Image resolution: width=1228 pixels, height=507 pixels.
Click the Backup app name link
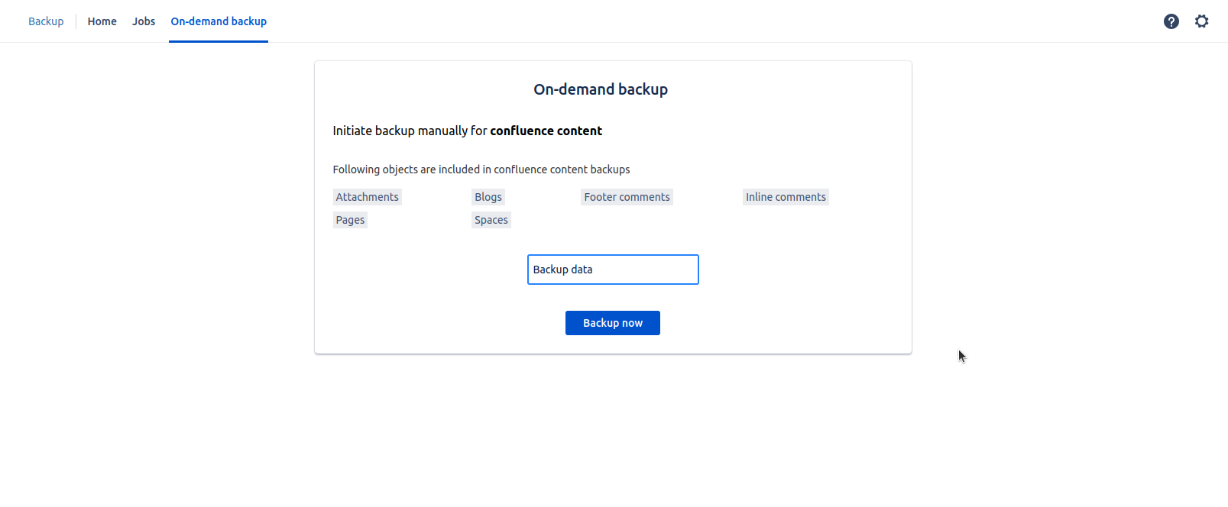[x=46, y=21]
